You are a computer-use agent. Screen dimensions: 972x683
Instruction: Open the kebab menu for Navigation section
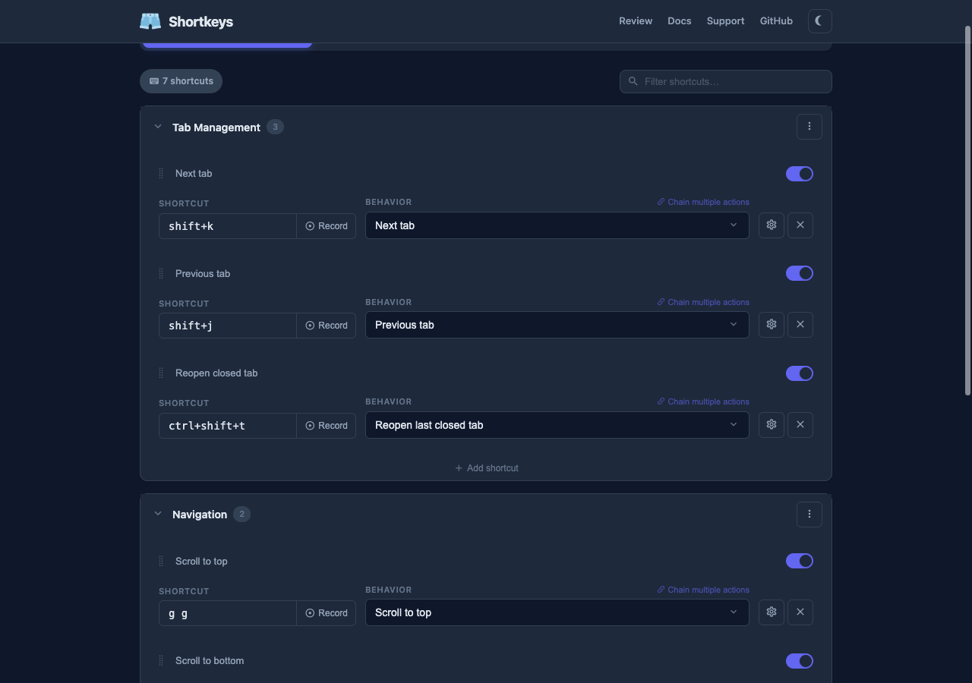(x=809, y=514)
